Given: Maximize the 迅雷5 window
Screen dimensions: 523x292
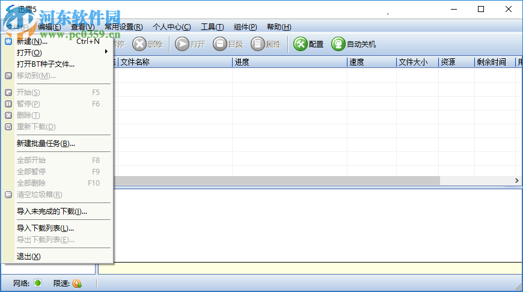Looking at the screenshot, I should [481, 10].
